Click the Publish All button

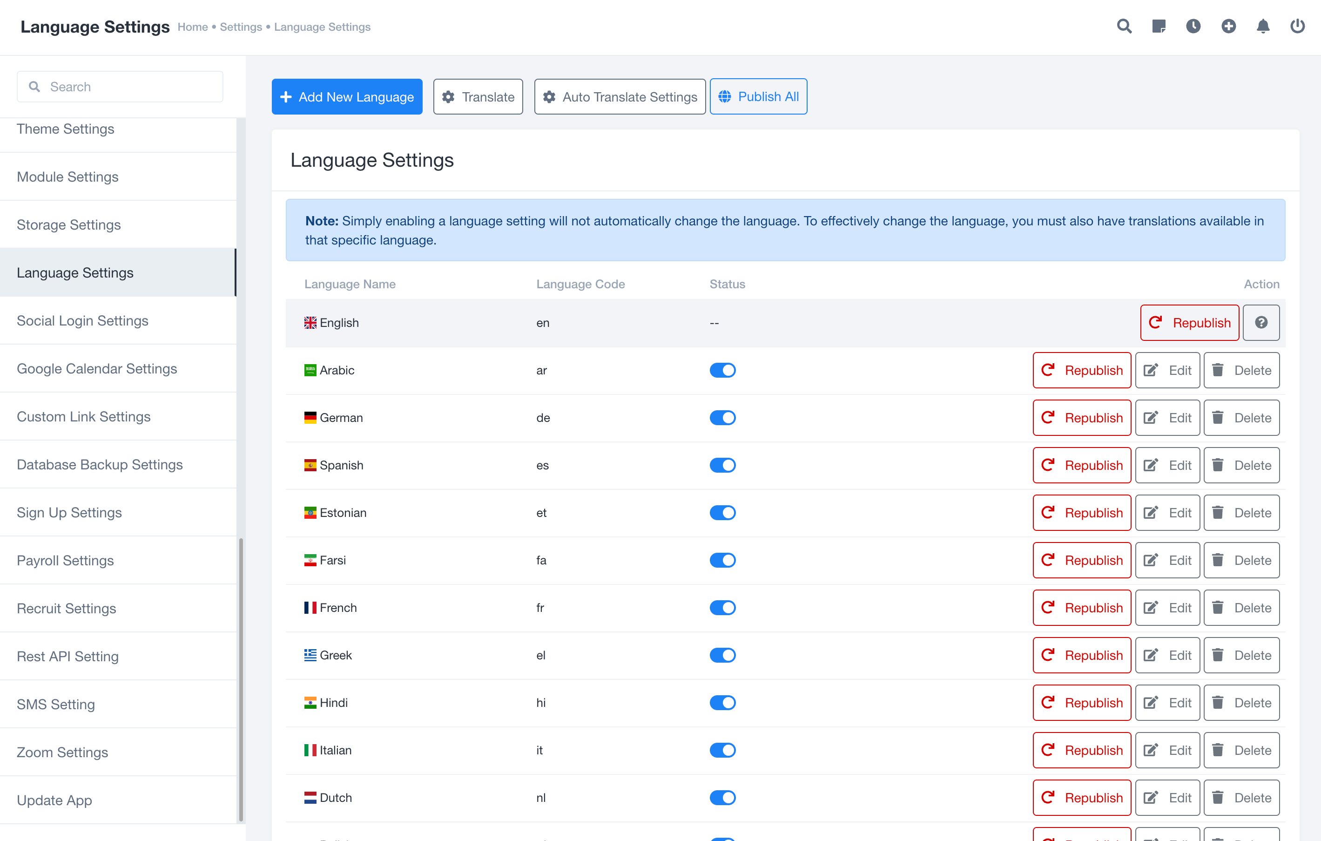tap(758, 97)
